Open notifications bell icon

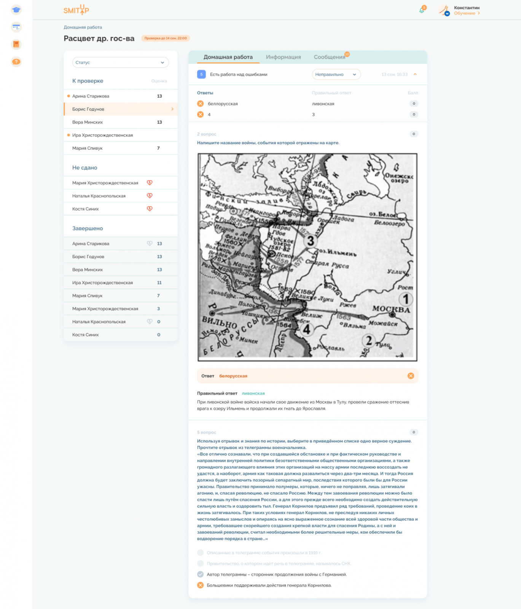click(x=422, y=10)
